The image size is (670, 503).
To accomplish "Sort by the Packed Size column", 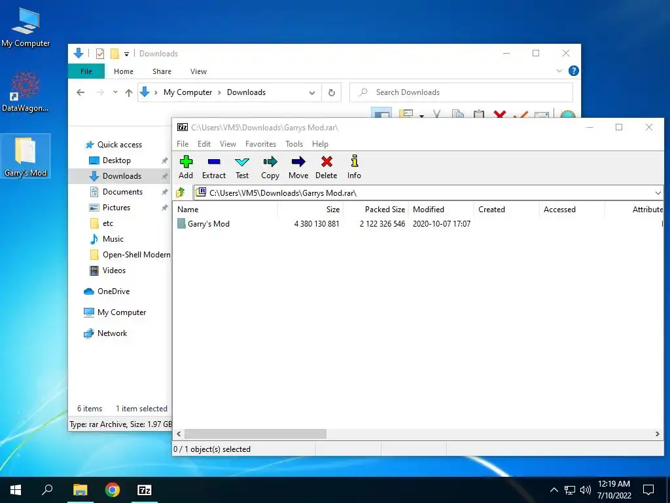I will click(376, 210).
